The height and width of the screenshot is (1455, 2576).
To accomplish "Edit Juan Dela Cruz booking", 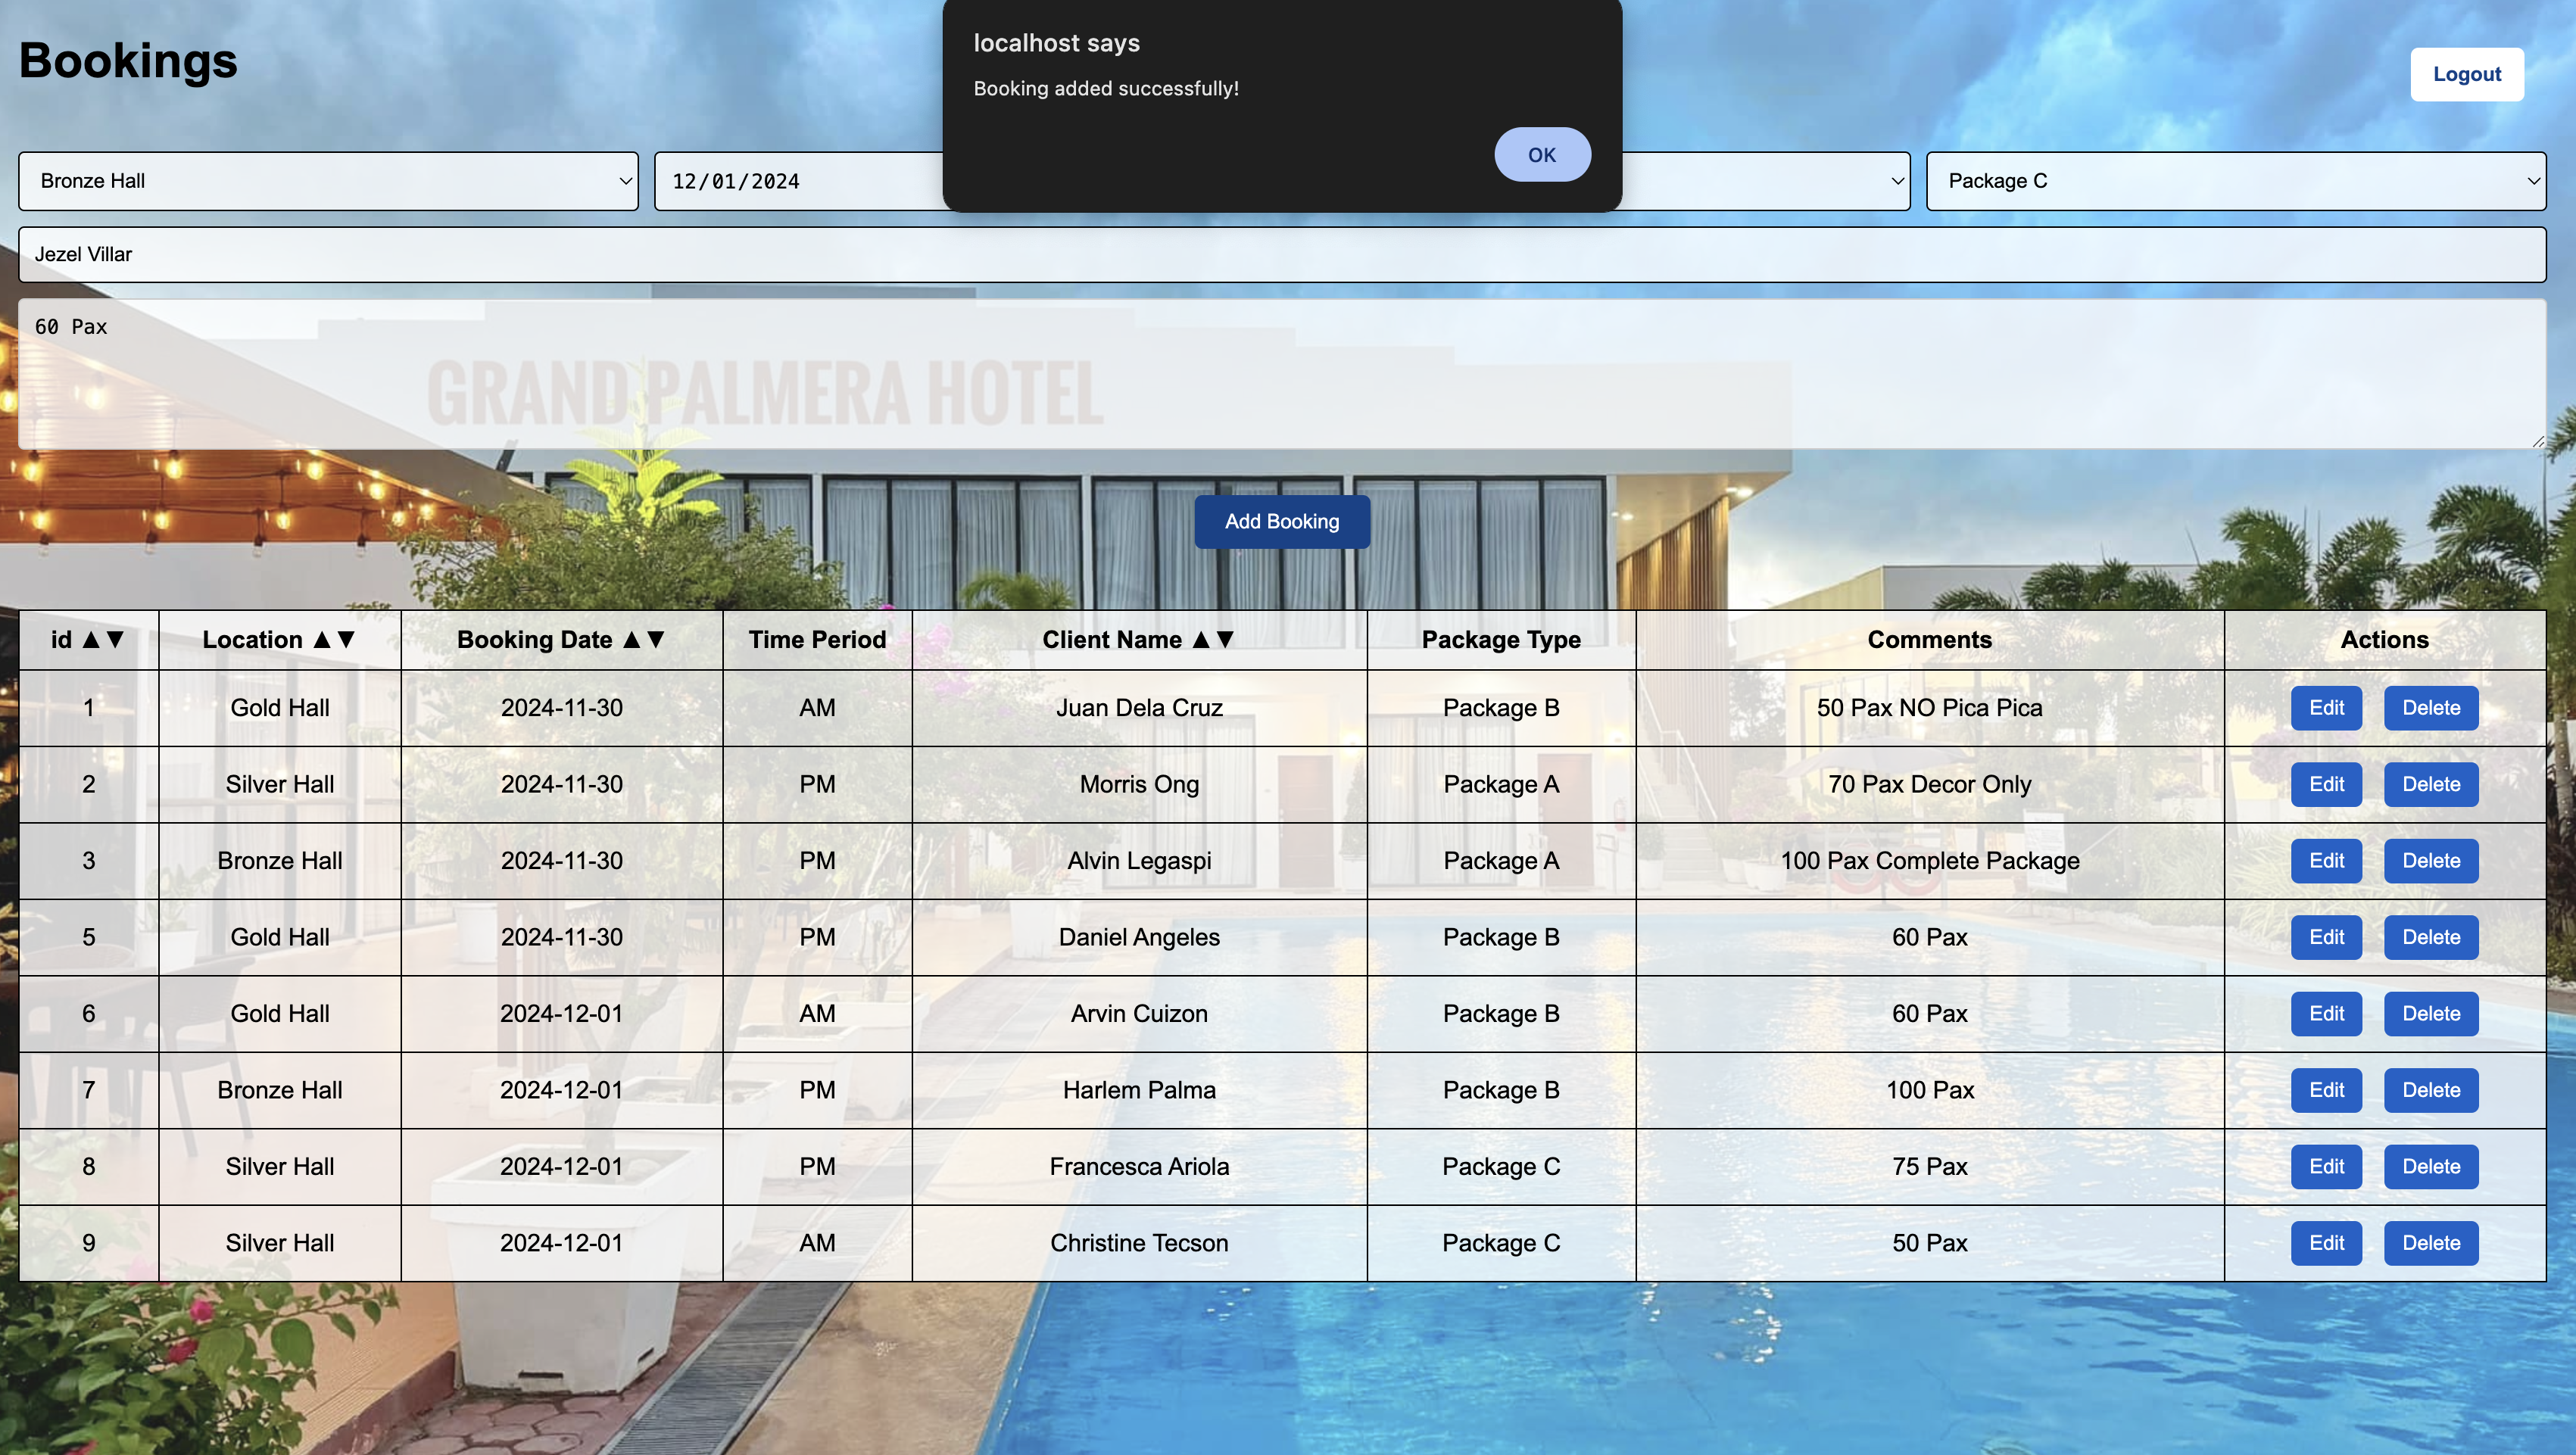I will (2325, 708).
